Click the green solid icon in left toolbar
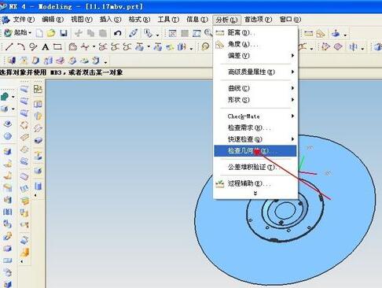This screenshot has height=288, width=382. (5, 97)
